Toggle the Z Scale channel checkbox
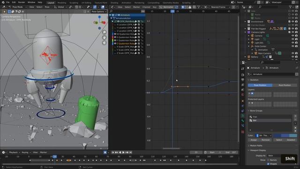Screen dimensions: 300x169 pyautogui.click(x=139, y=53)
